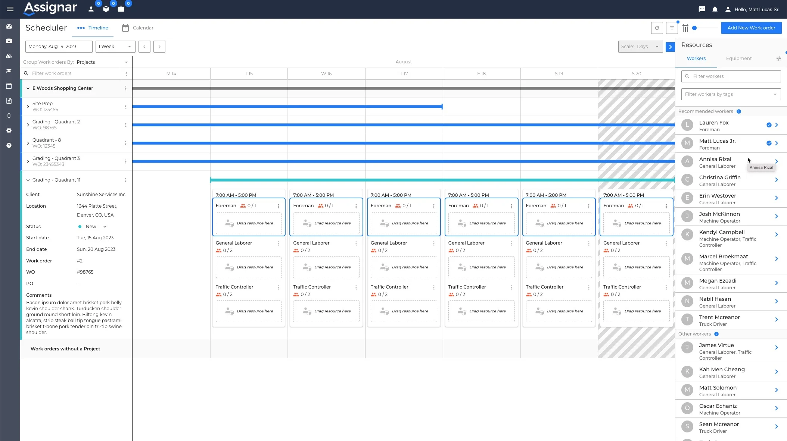Click Recommended workers info icon

click(x=739, y=111)
